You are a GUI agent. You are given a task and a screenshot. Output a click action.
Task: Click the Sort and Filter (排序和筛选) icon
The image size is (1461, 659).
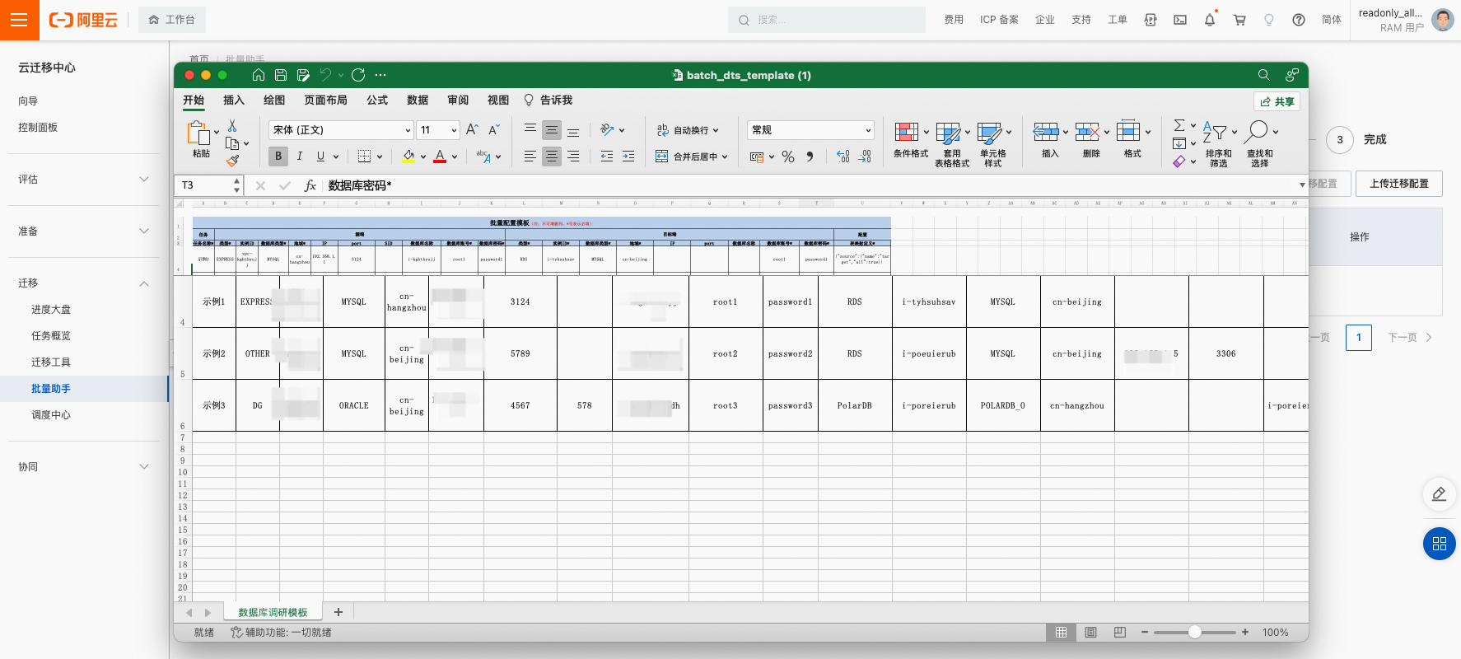1215,132
